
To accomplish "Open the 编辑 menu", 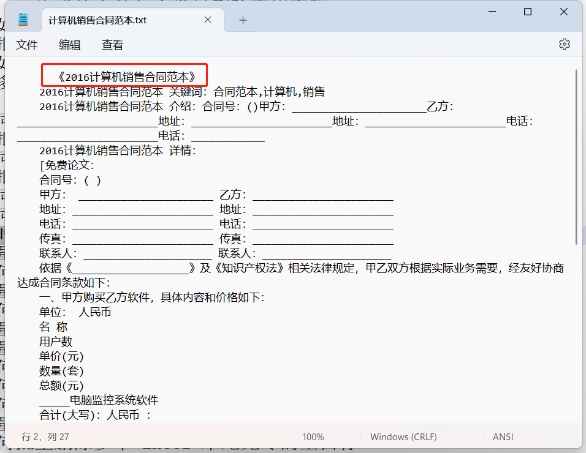I will (69, 45).
